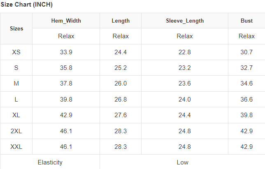Screen dimensions: 265x169
Task: Click the Hem_Width column header
Action: click(66, 21)
